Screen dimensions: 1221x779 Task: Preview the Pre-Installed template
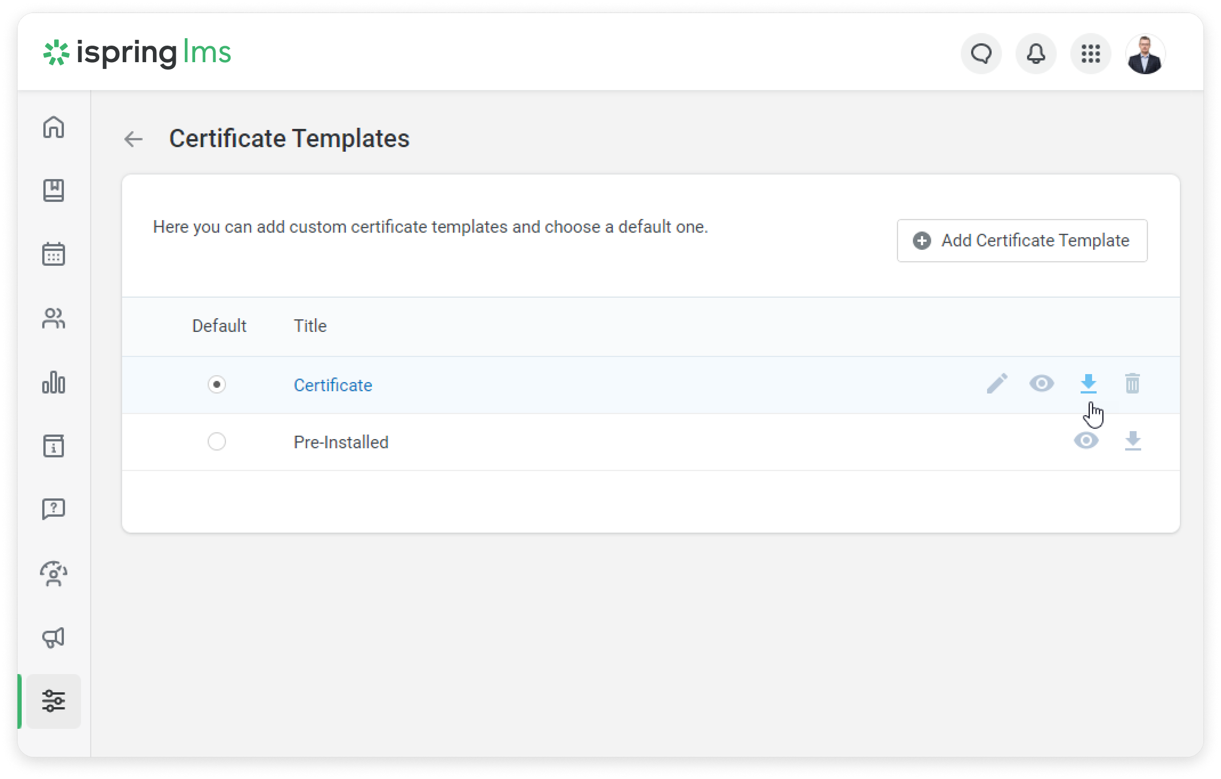tap(1086, 440)
